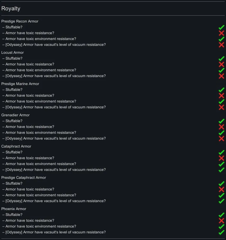Click green check for Grenadier Armor Stuffable

point(222,121)
